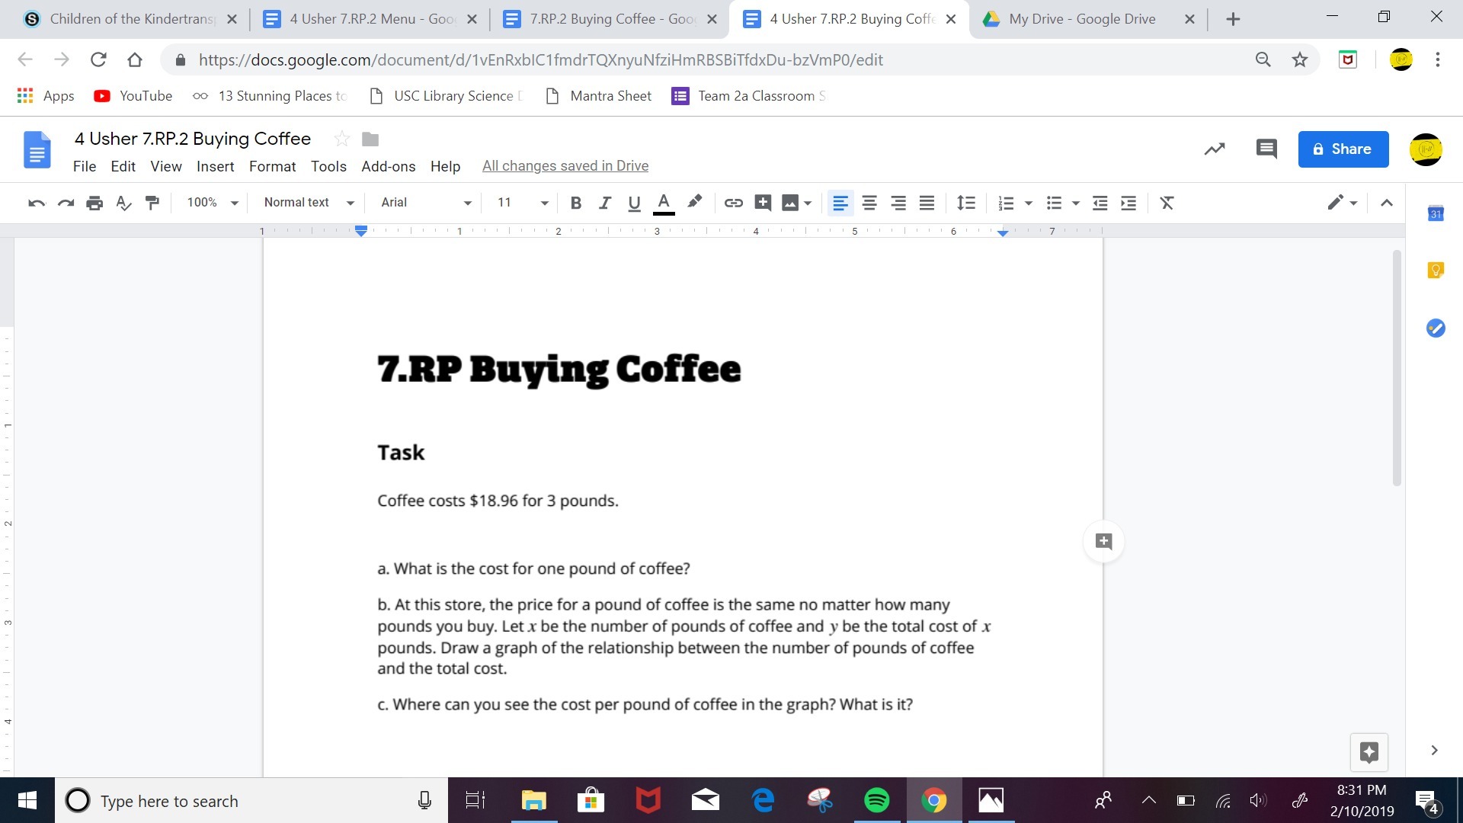Open comment history icon
Viewport: 1463px width, 823px height.
tap(1266, 149)
